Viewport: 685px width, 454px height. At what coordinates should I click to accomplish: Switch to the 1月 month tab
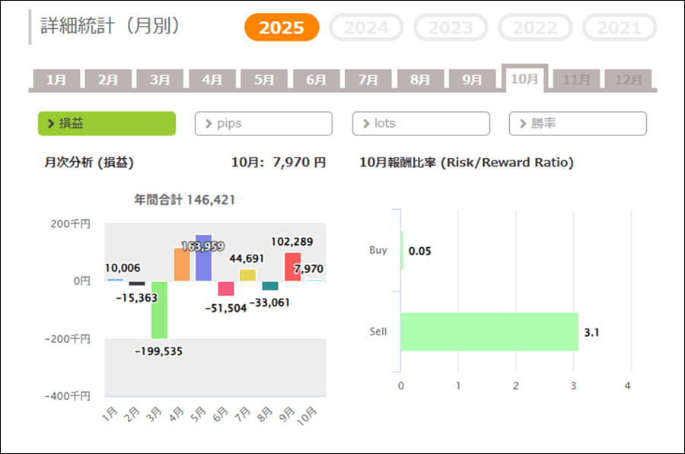56,79
